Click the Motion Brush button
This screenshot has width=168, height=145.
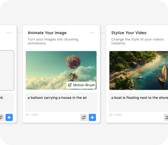tap(81, 85)
